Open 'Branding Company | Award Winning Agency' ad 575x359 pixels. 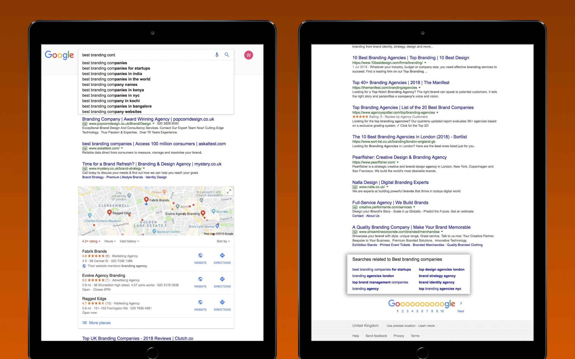click(x=148, y=119)
